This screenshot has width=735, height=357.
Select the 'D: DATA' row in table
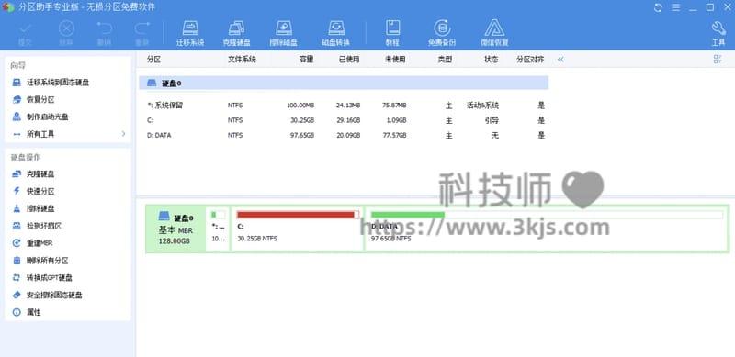tap(344, 136)
